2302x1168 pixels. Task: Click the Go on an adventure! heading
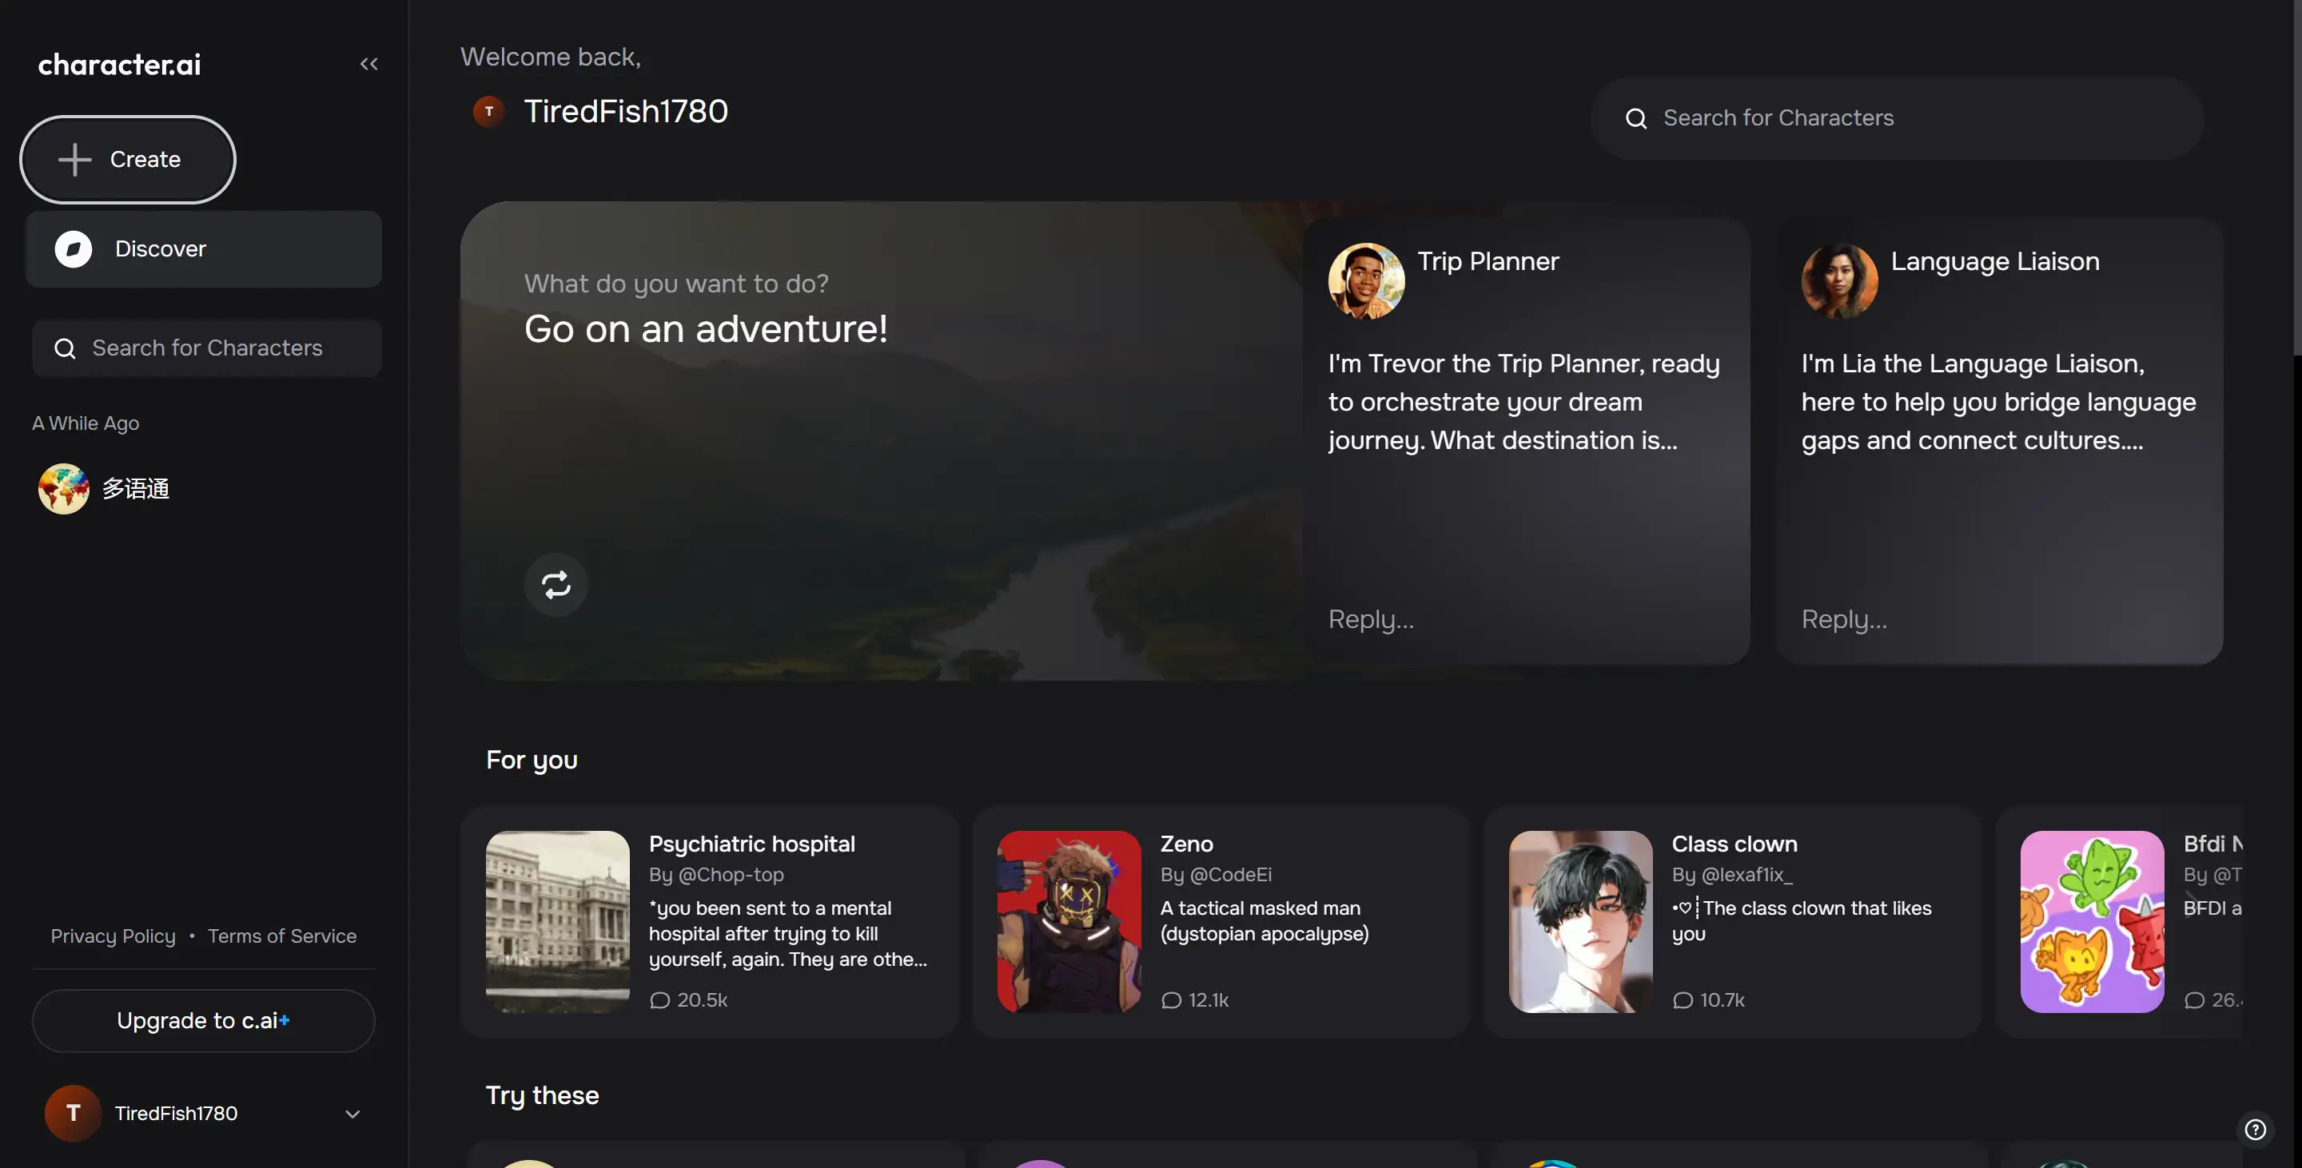[x=706, y=328]
